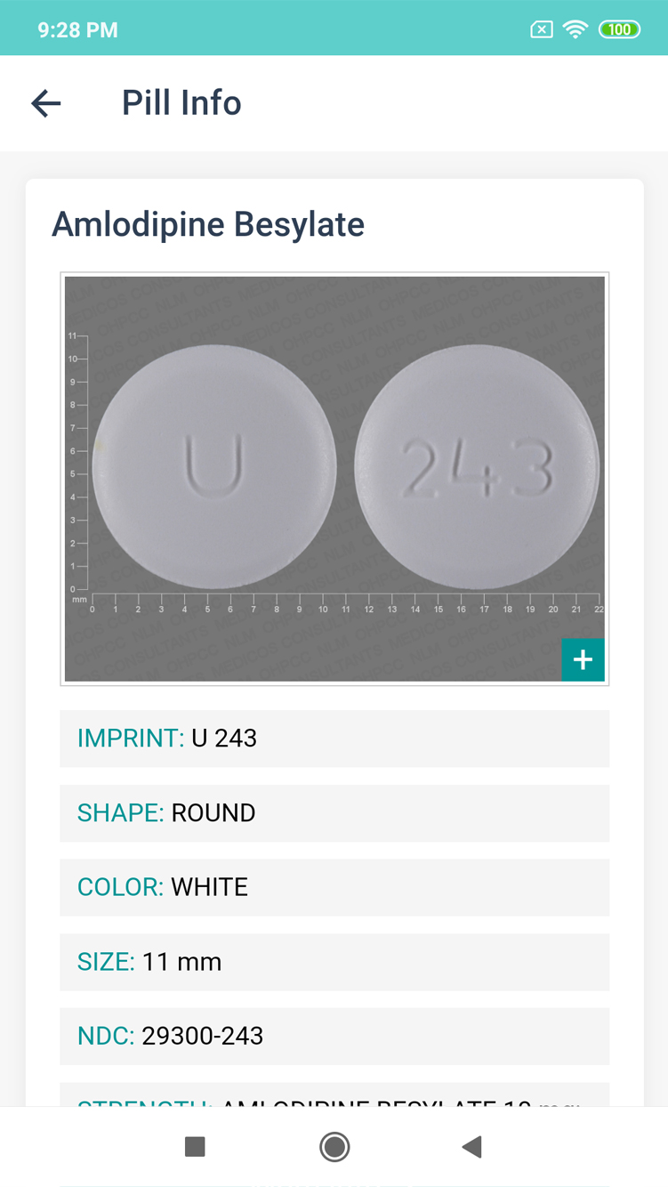Tap the Pill Info page title
This screenshot has height=1187, width=668.
pos(181,103)
